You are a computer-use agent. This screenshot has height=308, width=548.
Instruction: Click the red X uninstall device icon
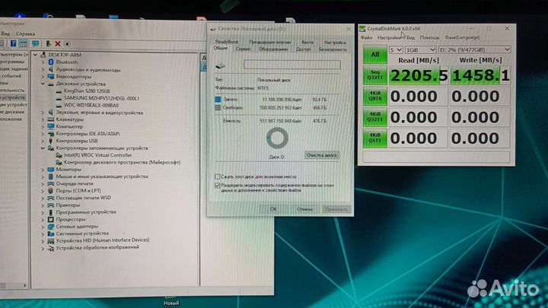click(x=58, y=43)
